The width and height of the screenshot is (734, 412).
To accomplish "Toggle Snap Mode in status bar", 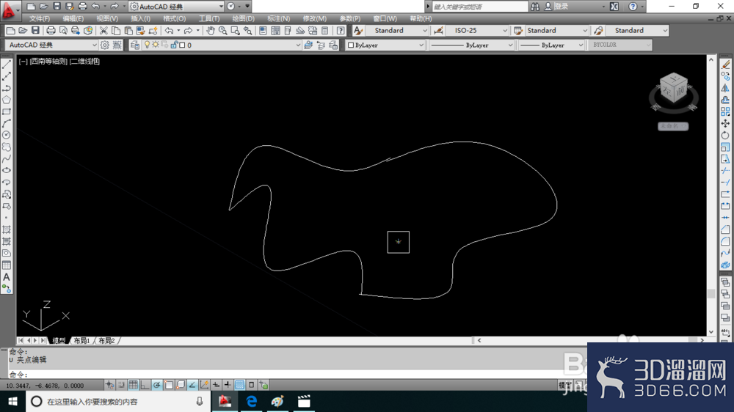I will pos(121,385).
